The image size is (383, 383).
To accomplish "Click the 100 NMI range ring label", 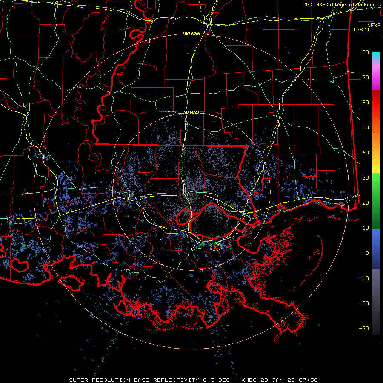I will (x=191, y=34).
